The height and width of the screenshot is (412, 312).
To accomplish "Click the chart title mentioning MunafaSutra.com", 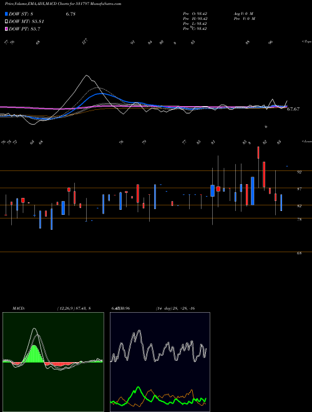I will 63,4.
